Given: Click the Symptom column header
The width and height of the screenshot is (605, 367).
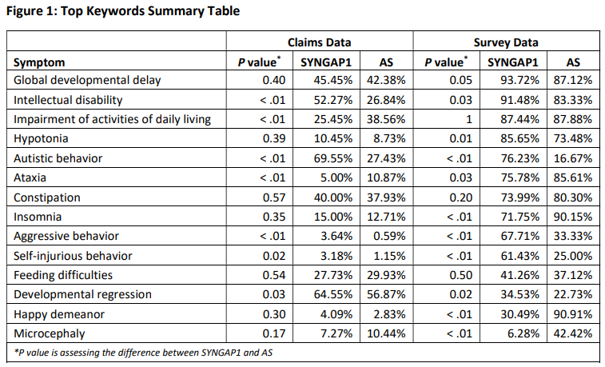Looking at the screenshot, I should 39,62.
